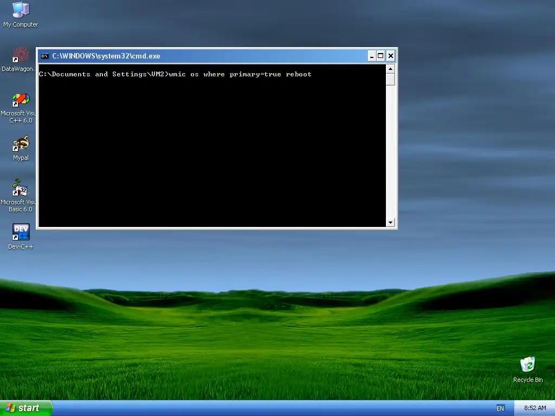Viewport: 555px width, 416px height.
Task: Minimize the cmd.exe window
Action: tap(372, 56)
